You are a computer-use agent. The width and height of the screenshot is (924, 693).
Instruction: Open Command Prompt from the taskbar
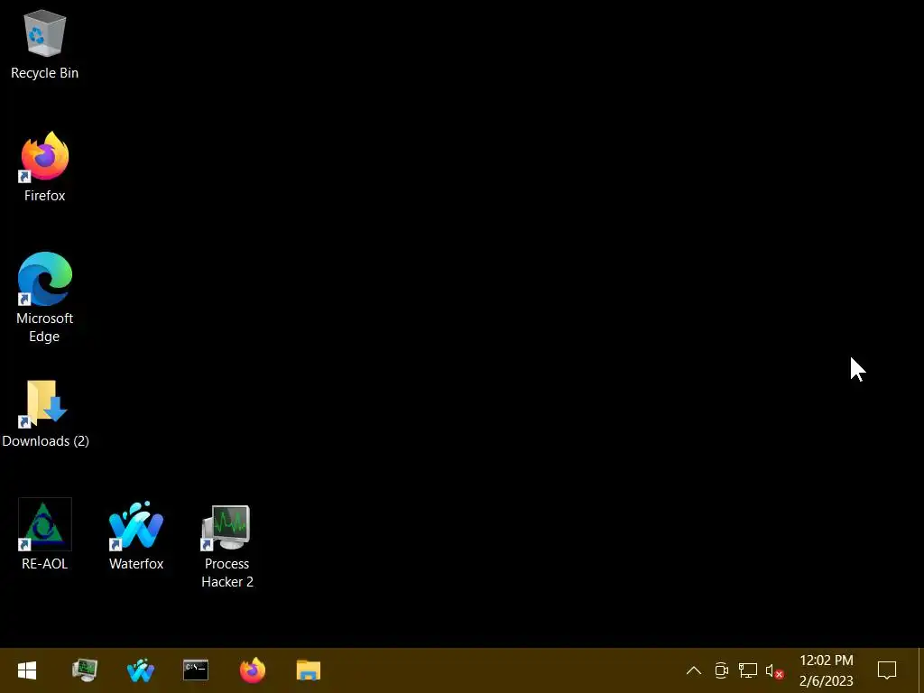click(x=196, y=670)
